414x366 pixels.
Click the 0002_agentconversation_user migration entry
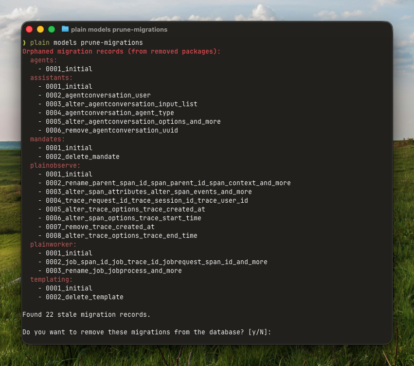click(98, 96)
